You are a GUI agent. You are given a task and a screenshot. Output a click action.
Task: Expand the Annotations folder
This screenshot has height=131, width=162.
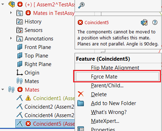(11, 38)
